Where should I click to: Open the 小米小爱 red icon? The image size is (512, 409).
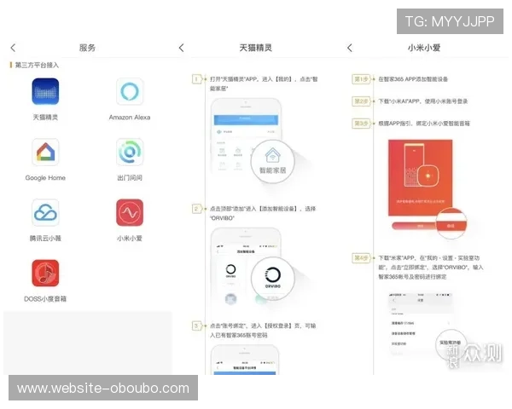(130, 213)
